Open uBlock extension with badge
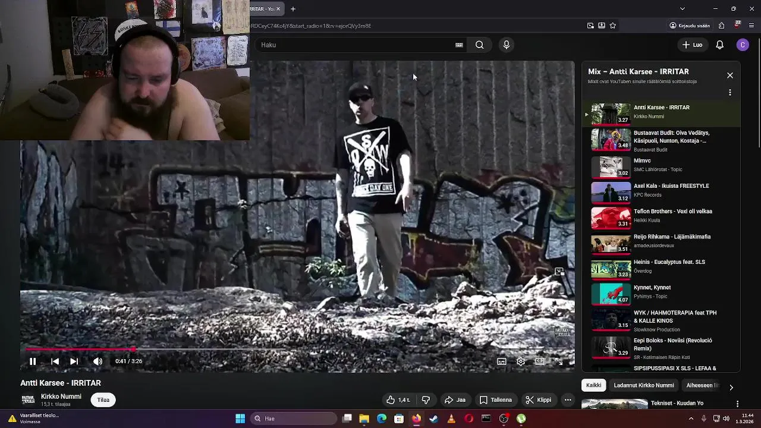The width and height of the screenshot is (761, 428). click(x=737, y=25)
